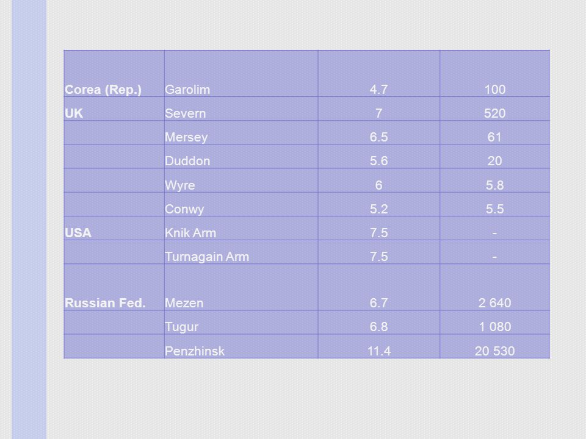Select the Wyre cell
The width and height of the screenshot is (586, 439).
coord(241,180)
